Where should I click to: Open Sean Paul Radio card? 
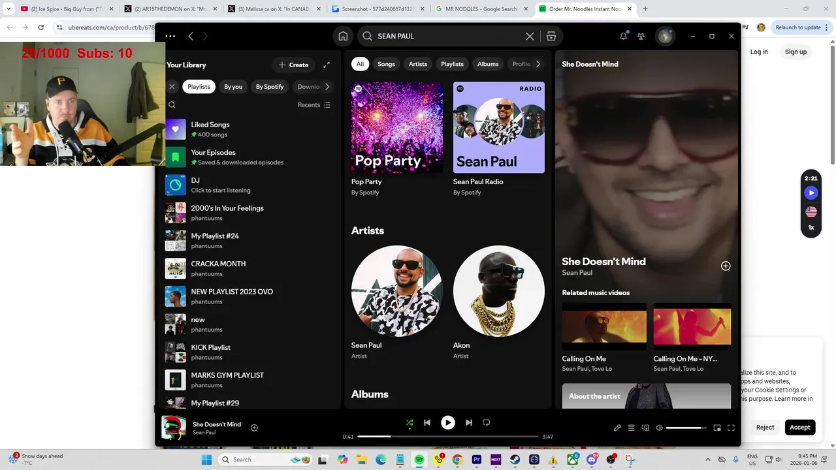(x=499, y=138)
